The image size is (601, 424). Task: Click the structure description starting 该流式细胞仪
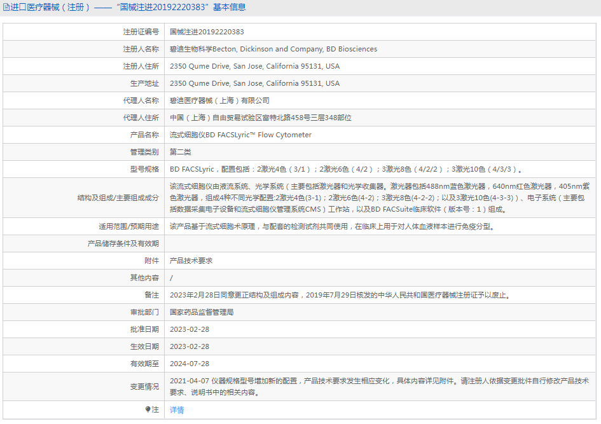[x=380, y=198]
